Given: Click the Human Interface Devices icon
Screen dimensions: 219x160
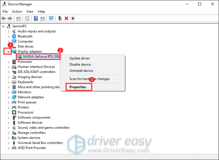Looking at the screenshot, I should pos(14,67).
